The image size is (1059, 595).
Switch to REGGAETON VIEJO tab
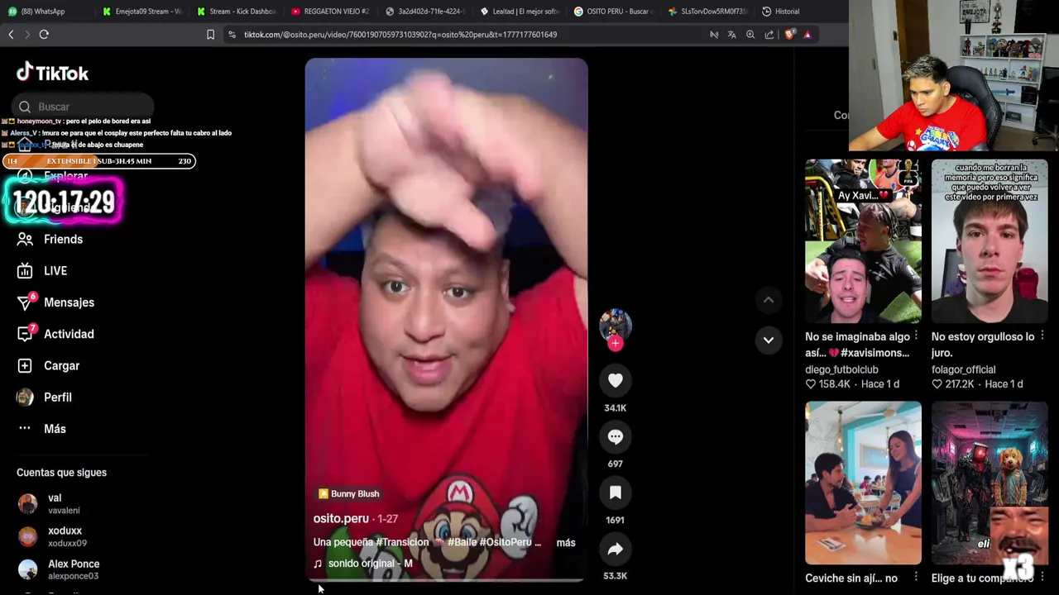[x=330, y=12]
